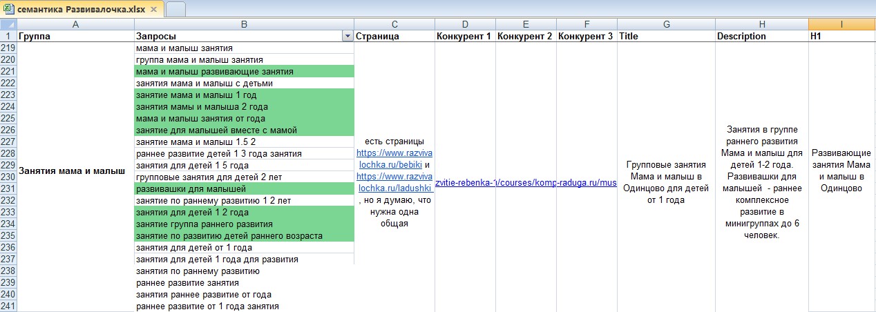Click the Конкурент 3 header cell
Screen dimensions: 876x312
pos(587,36)
